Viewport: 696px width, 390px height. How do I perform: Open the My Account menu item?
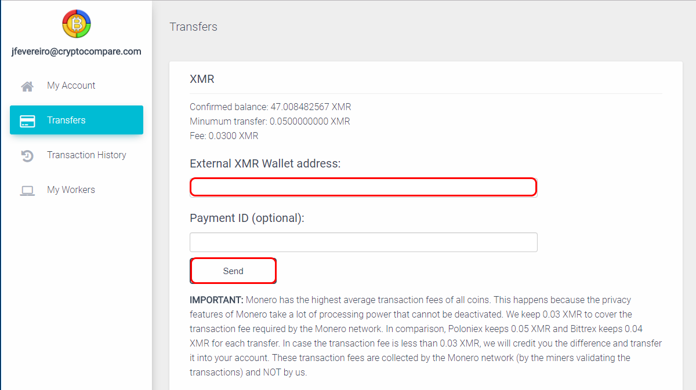[71, 85]
